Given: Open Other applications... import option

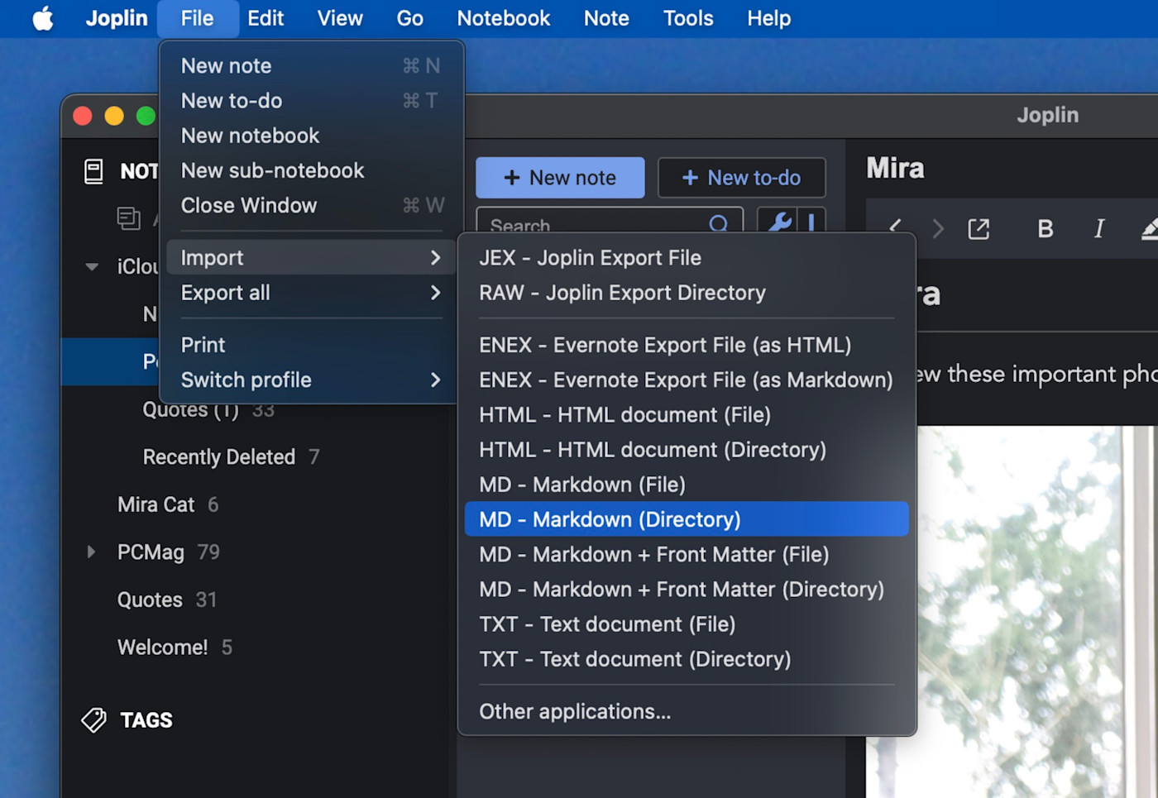Looking at the screenshot, I should 687,711.
